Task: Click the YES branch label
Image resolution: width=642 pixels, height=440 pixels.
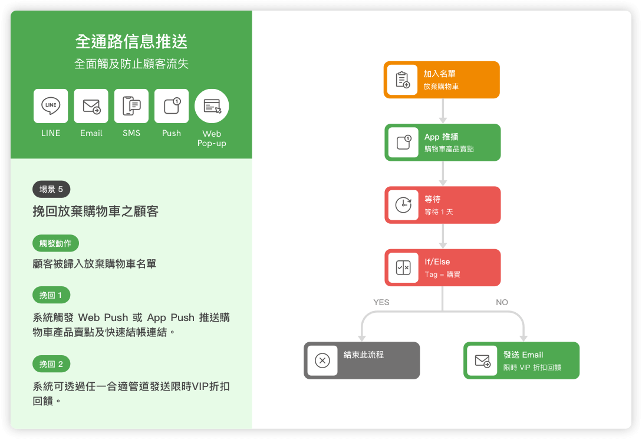Action: [x=381, y=302]
